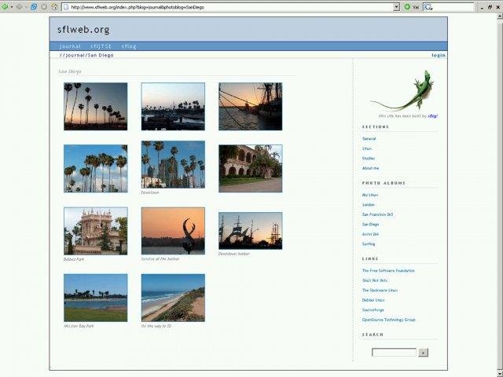
Task: Open the arched building thumbnail
Action: coord(251,168)
